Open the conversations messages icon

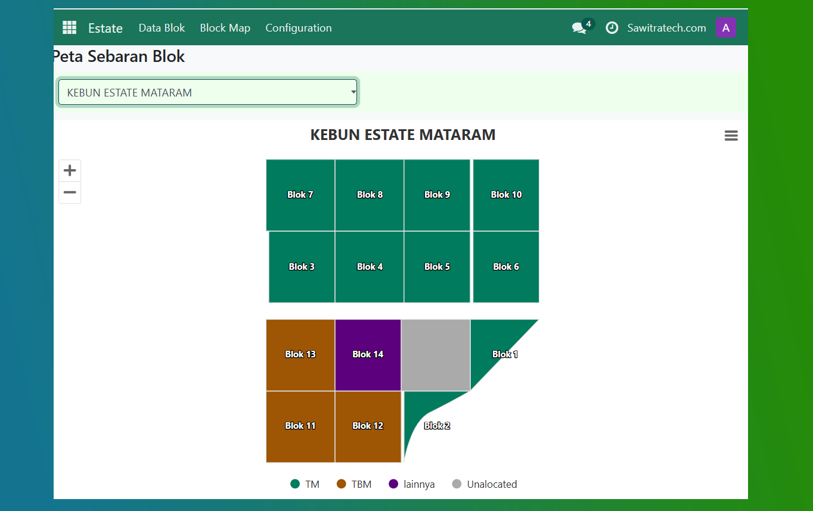pos(579,28)
